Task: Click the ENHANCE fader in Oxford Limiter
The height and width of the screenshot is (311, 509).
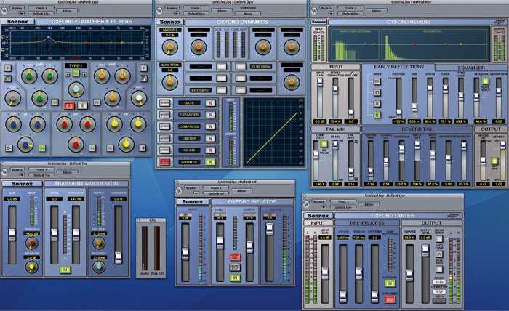Action: 409,275
